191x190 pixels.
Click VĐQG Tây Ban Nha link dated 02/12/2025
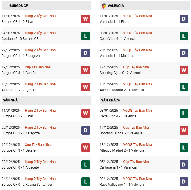click(x=137, y=179)
